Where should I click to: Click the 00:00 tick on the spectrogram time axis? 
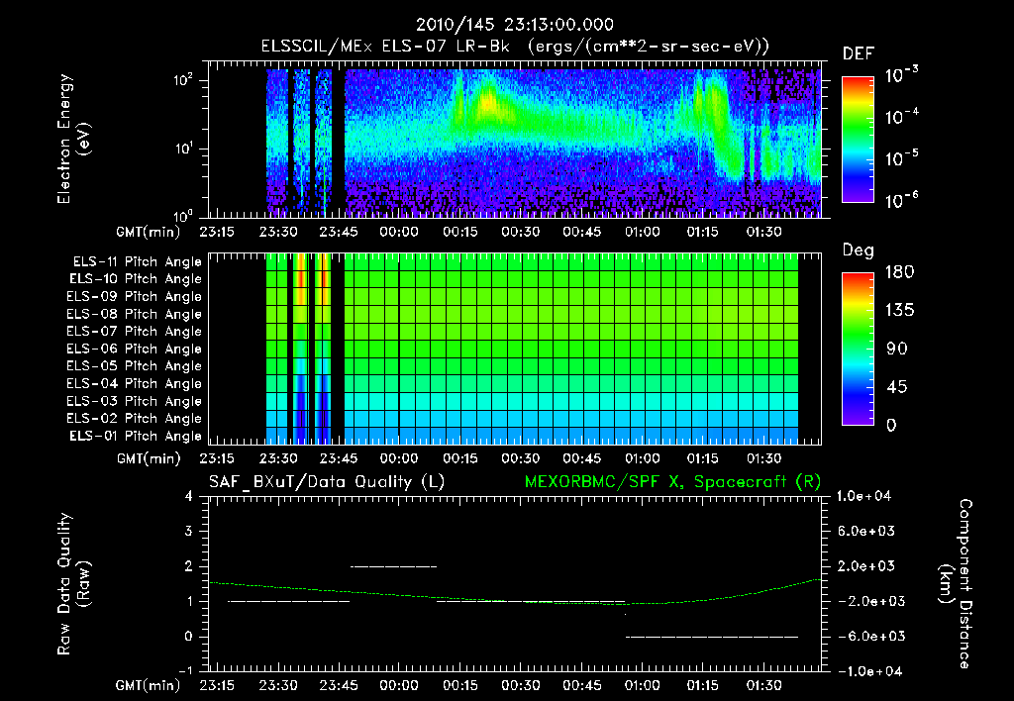[399, 232]
